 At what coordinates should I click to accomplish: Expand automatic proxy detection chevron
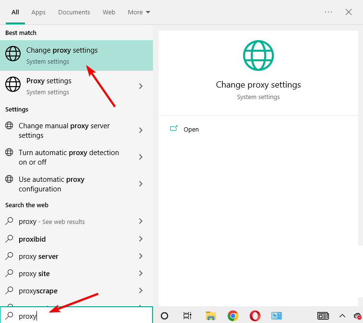141,157
